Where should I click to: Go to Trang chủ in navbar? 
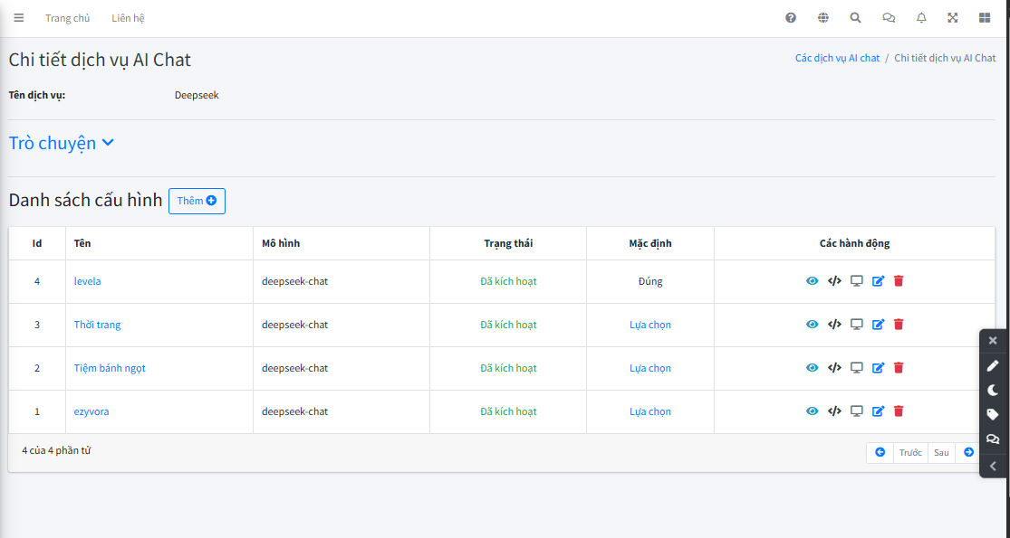click(68, 18)
